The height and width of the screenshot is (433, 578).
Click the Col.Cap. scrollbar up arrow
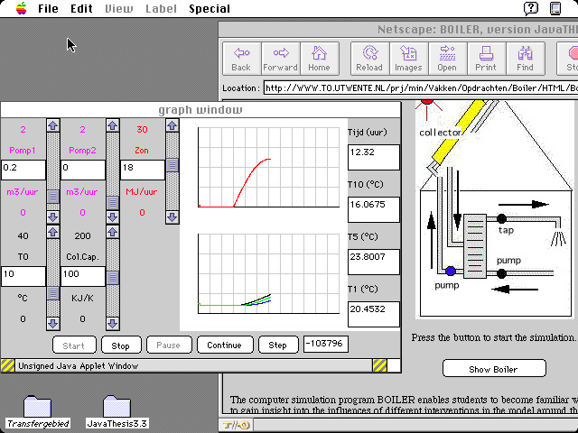tap(112, 232)
